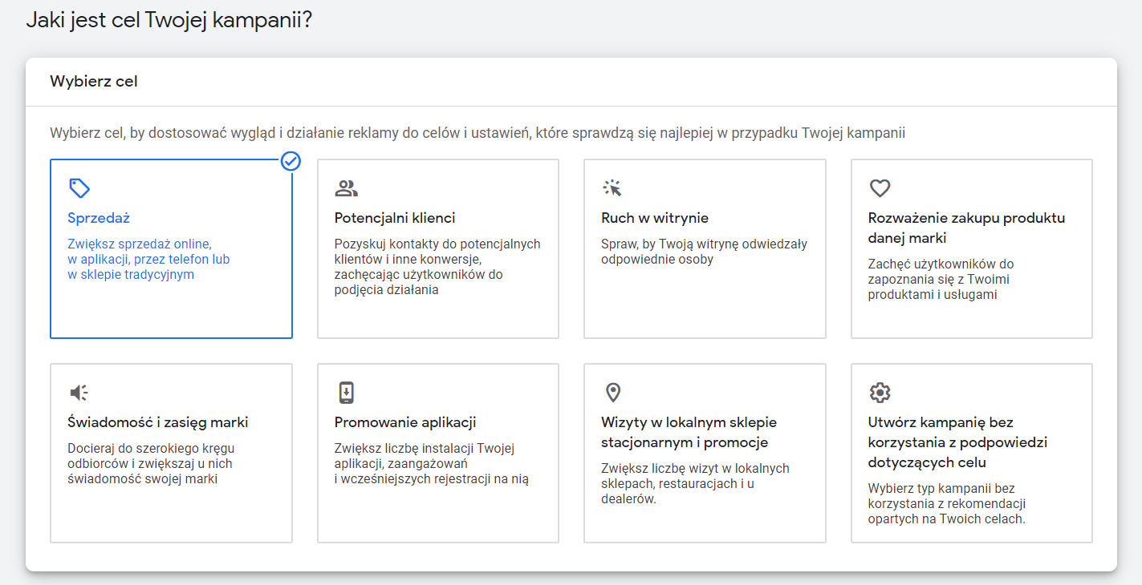
Task: Select the Promowanie aplikacji heading
Action: [405, 422]
